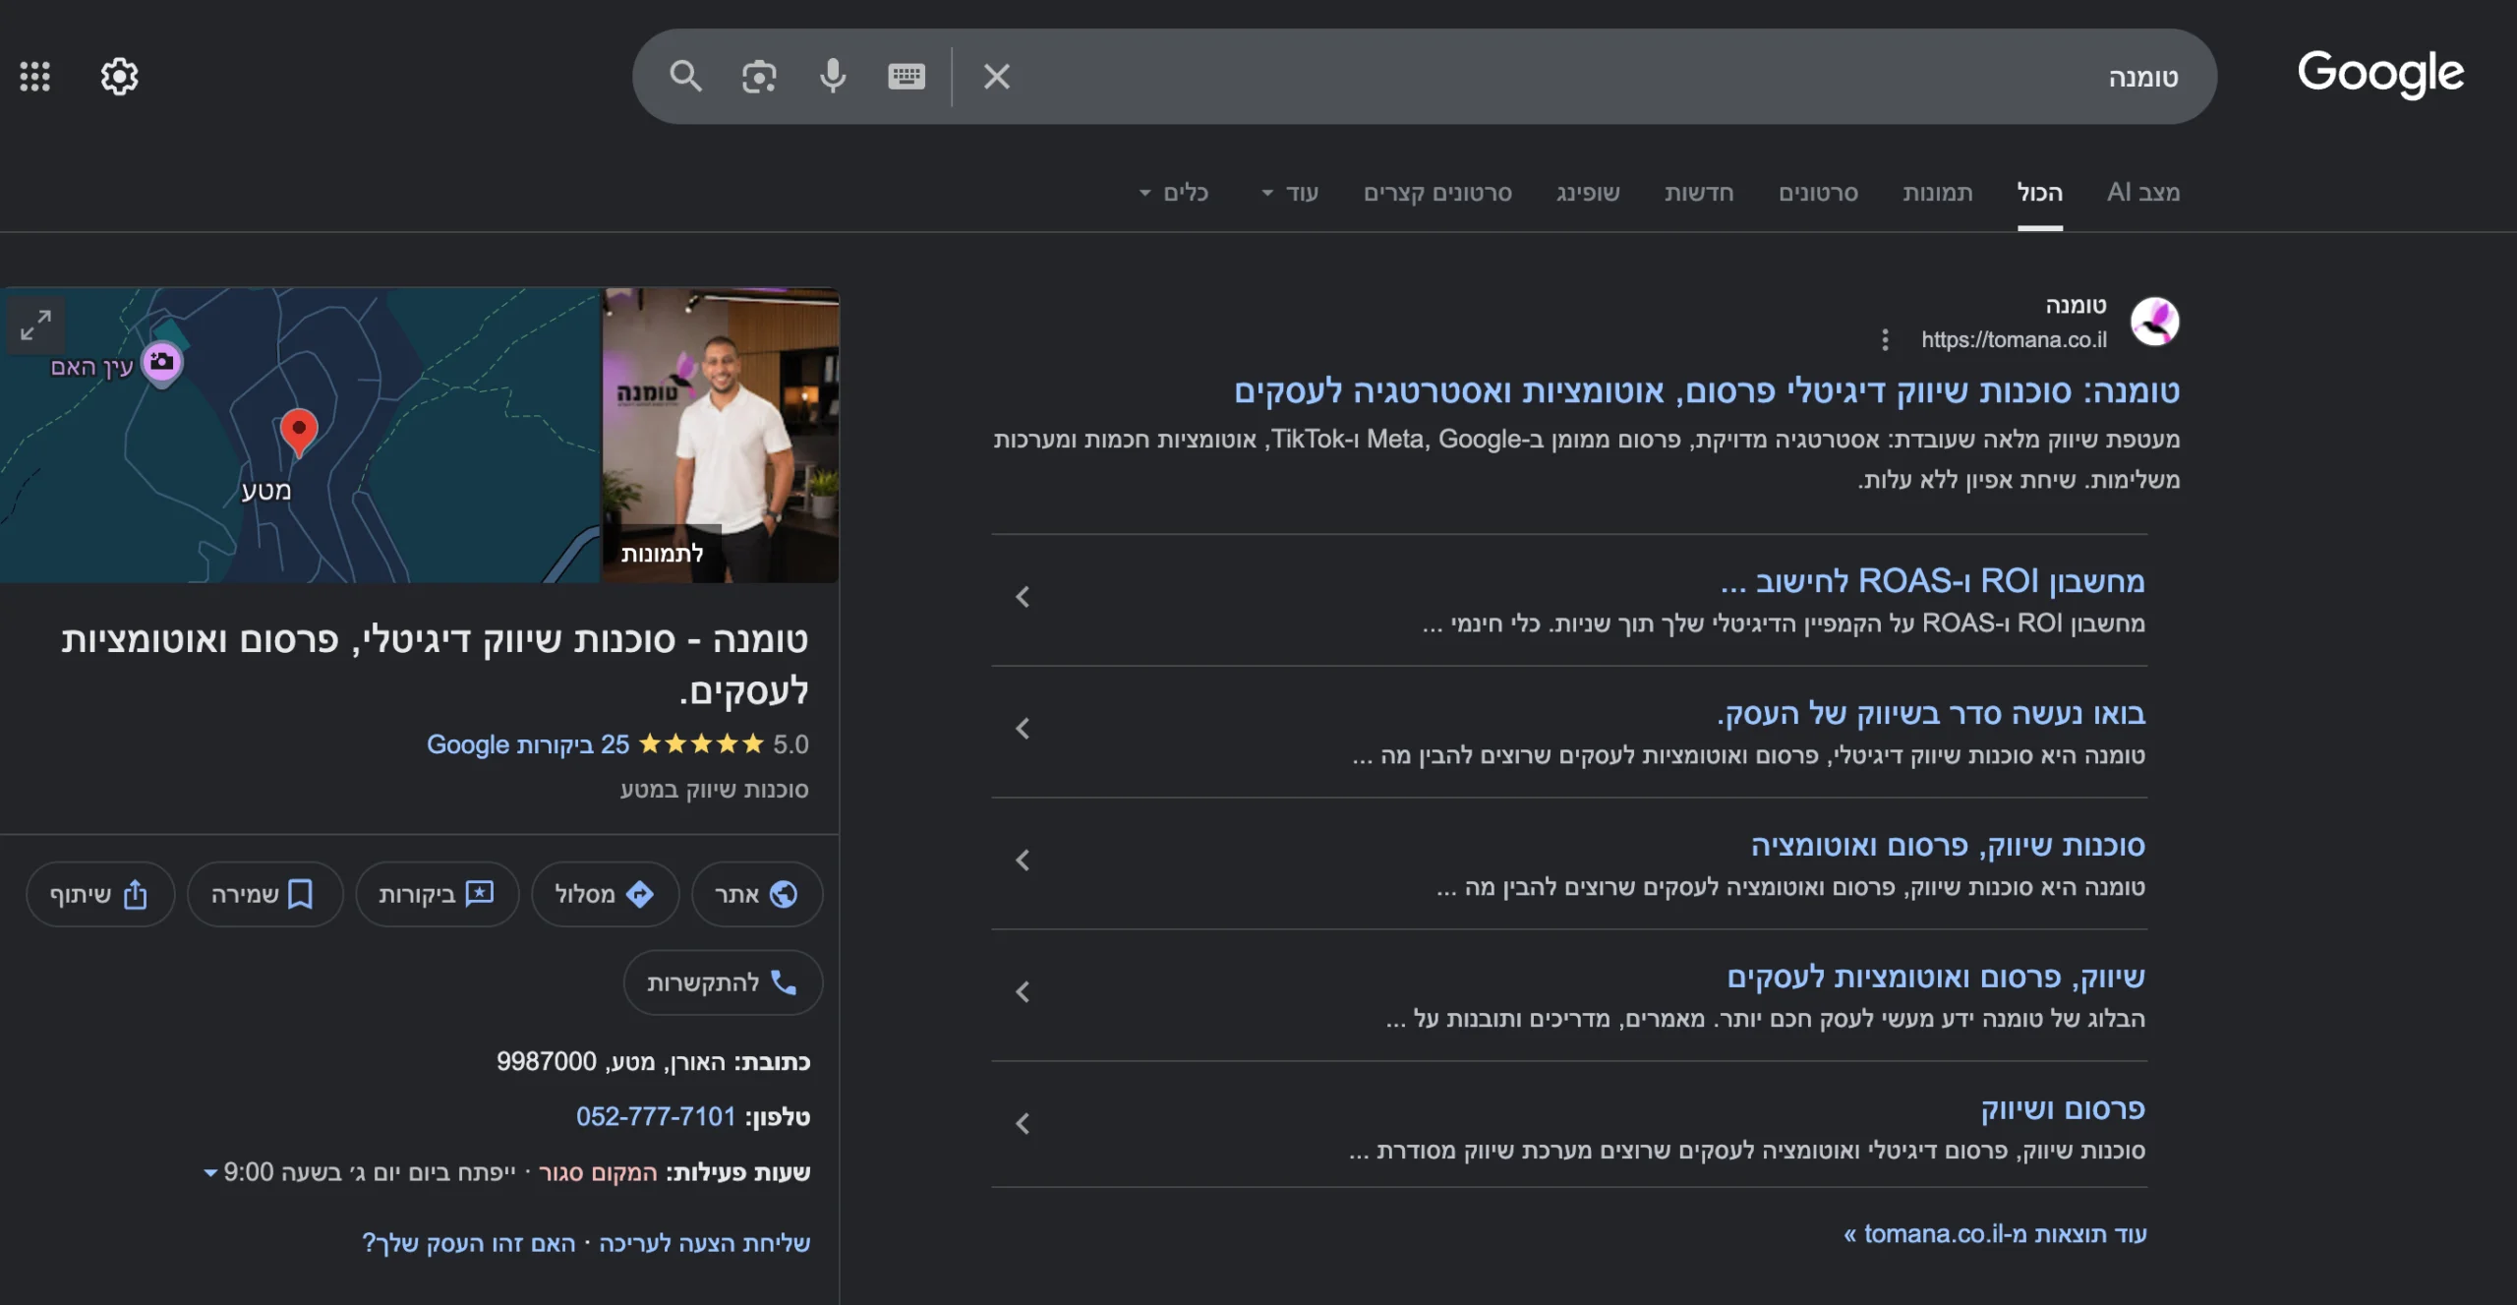
Task: Expand the map with the fullscreen arrows
Action: click(x=36, y=325)
